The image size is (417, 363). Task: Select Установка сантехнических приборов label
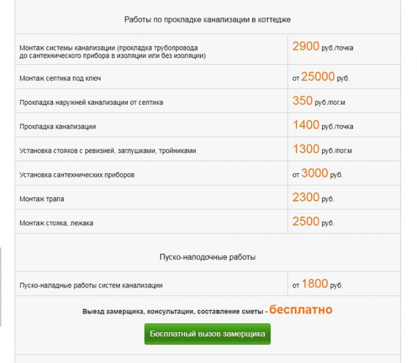[x=77, y=175]
